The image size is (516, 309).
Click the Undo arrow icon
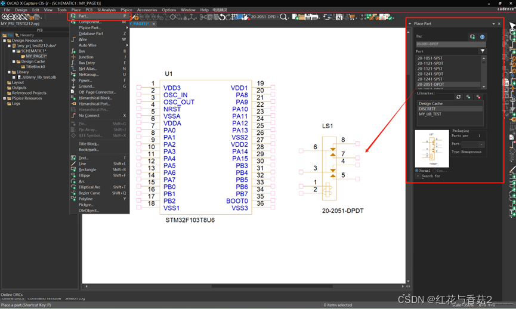pos(222,17)
